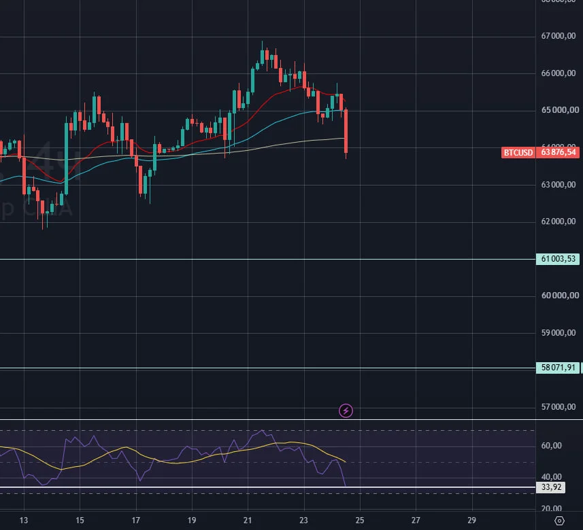Click date label 25 on time axis
The height and width of the screenshot is (530, 583).
coord(360,520)
